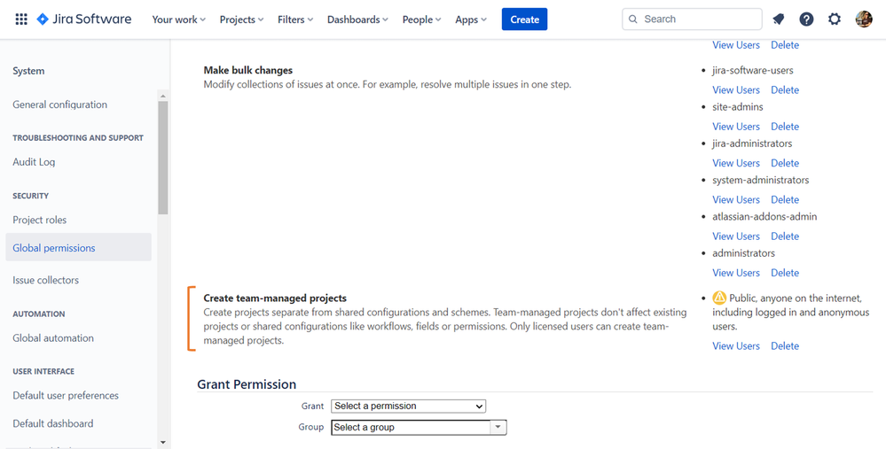
Task: Open the settings gear icon
Action: pos(835,19)
